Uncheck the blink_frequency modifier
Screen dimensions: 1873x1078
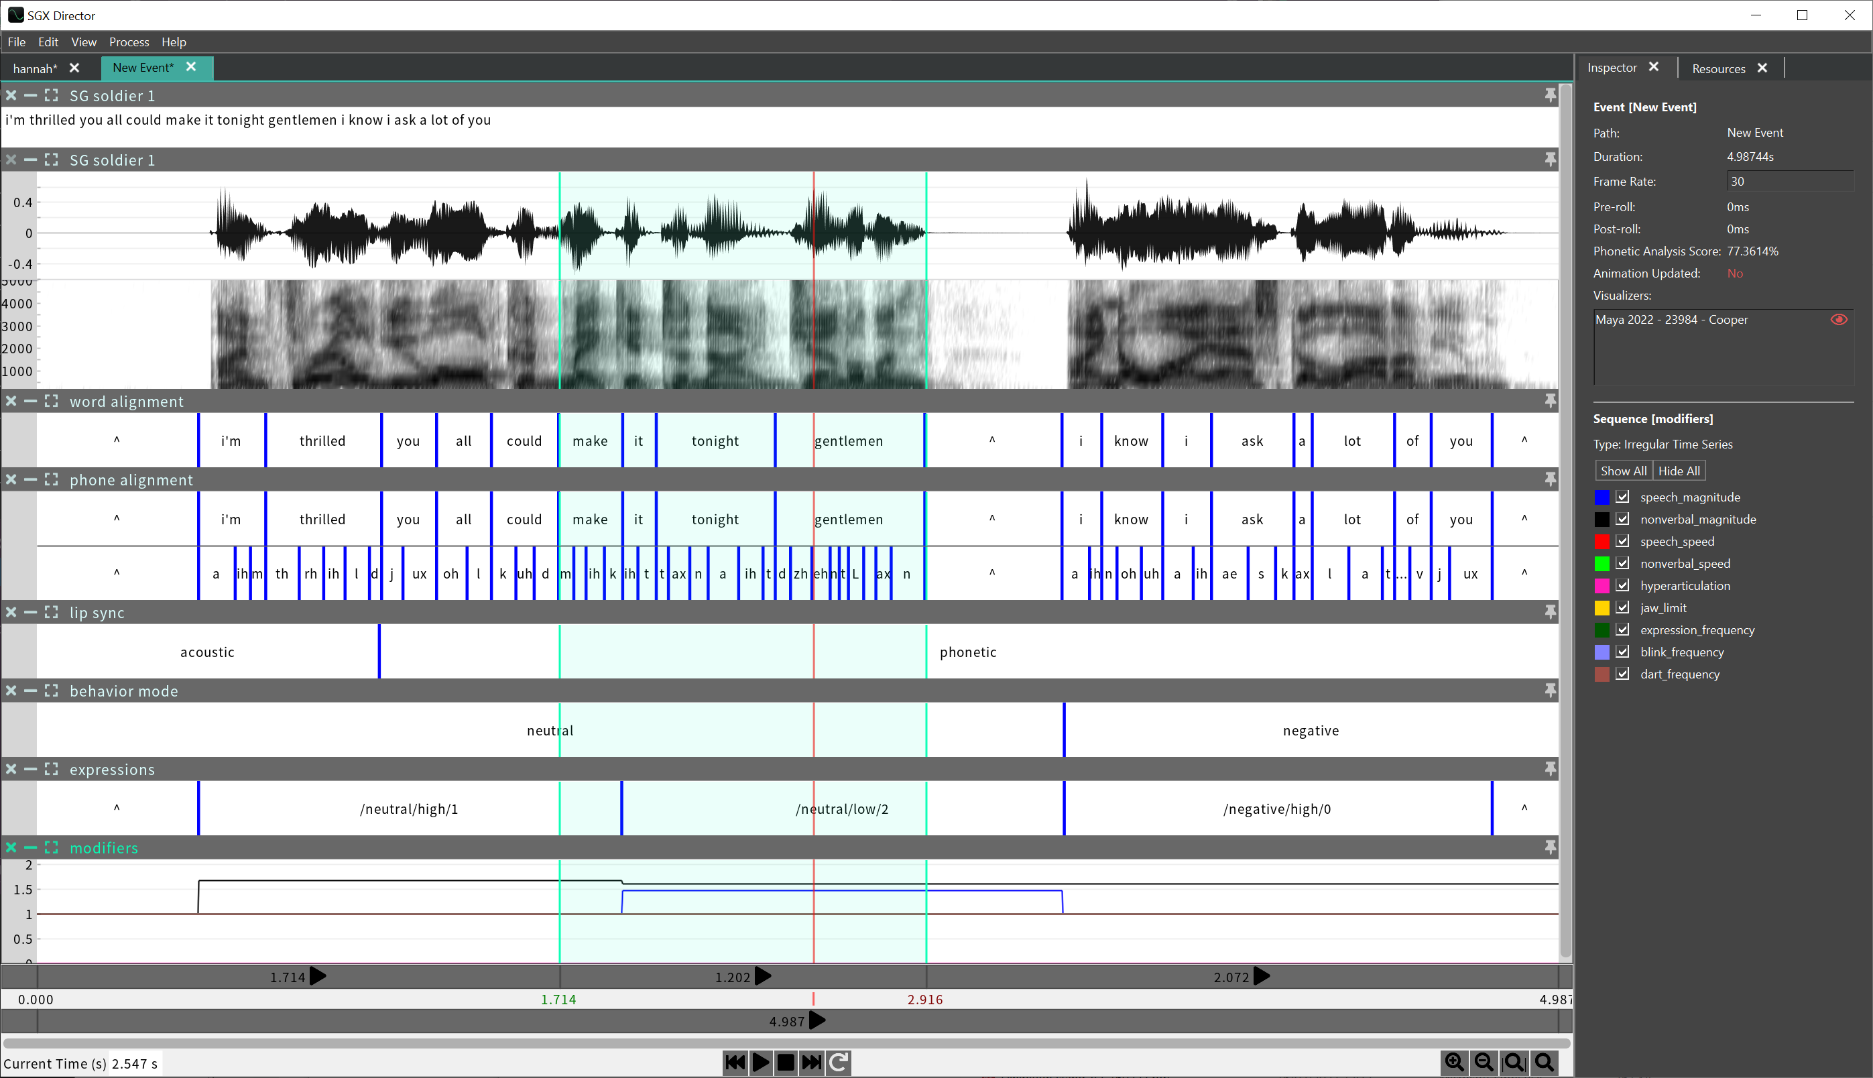[1622, 652]
